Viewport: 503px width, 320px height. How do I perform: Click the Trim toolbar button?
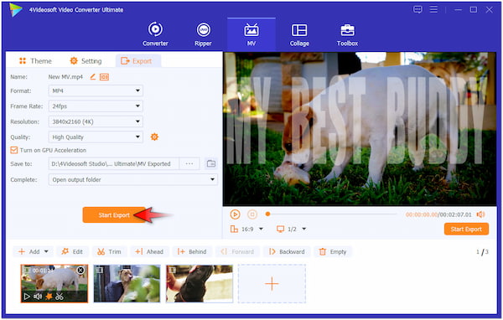point(109,251)
